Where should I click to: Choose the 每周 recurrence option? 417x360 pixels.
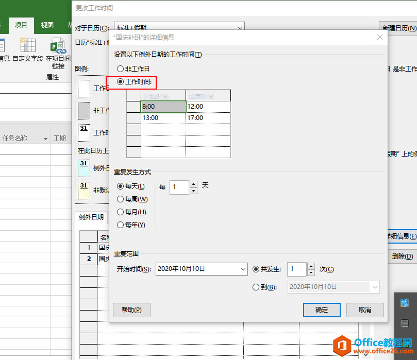point(121,199)
